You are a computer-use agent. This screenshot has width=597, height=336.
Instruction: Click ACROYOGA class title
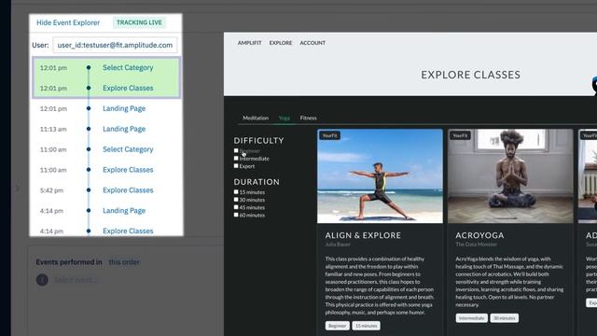coord(479,235)
